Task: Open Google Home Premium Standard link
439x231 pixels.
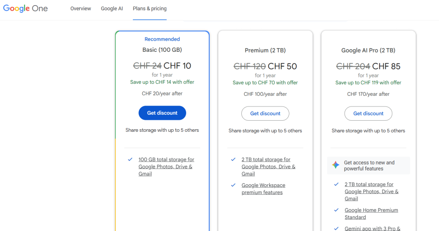Action: [371, 213]
